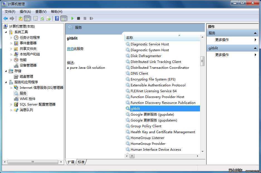Select 本地用户和组 icon in tree
Image resolution: width=261 pixels, height=173 pixels.
coord(16,54)
